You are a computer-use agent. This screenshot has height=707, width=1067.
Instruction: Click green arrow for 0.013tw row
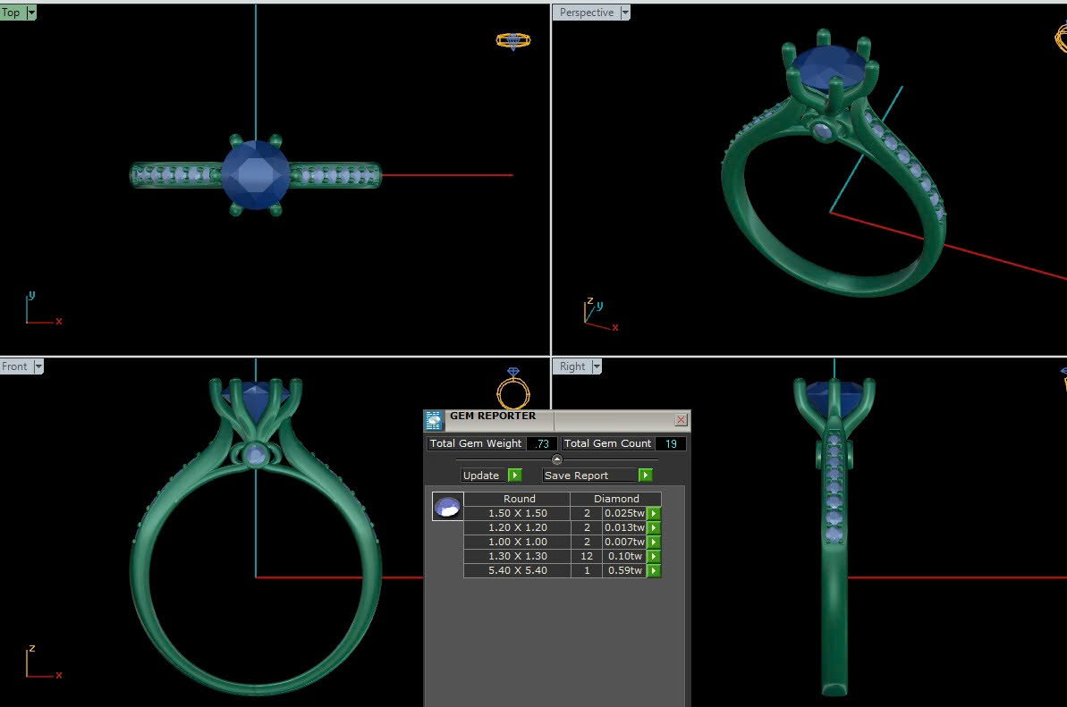(654, 528)
